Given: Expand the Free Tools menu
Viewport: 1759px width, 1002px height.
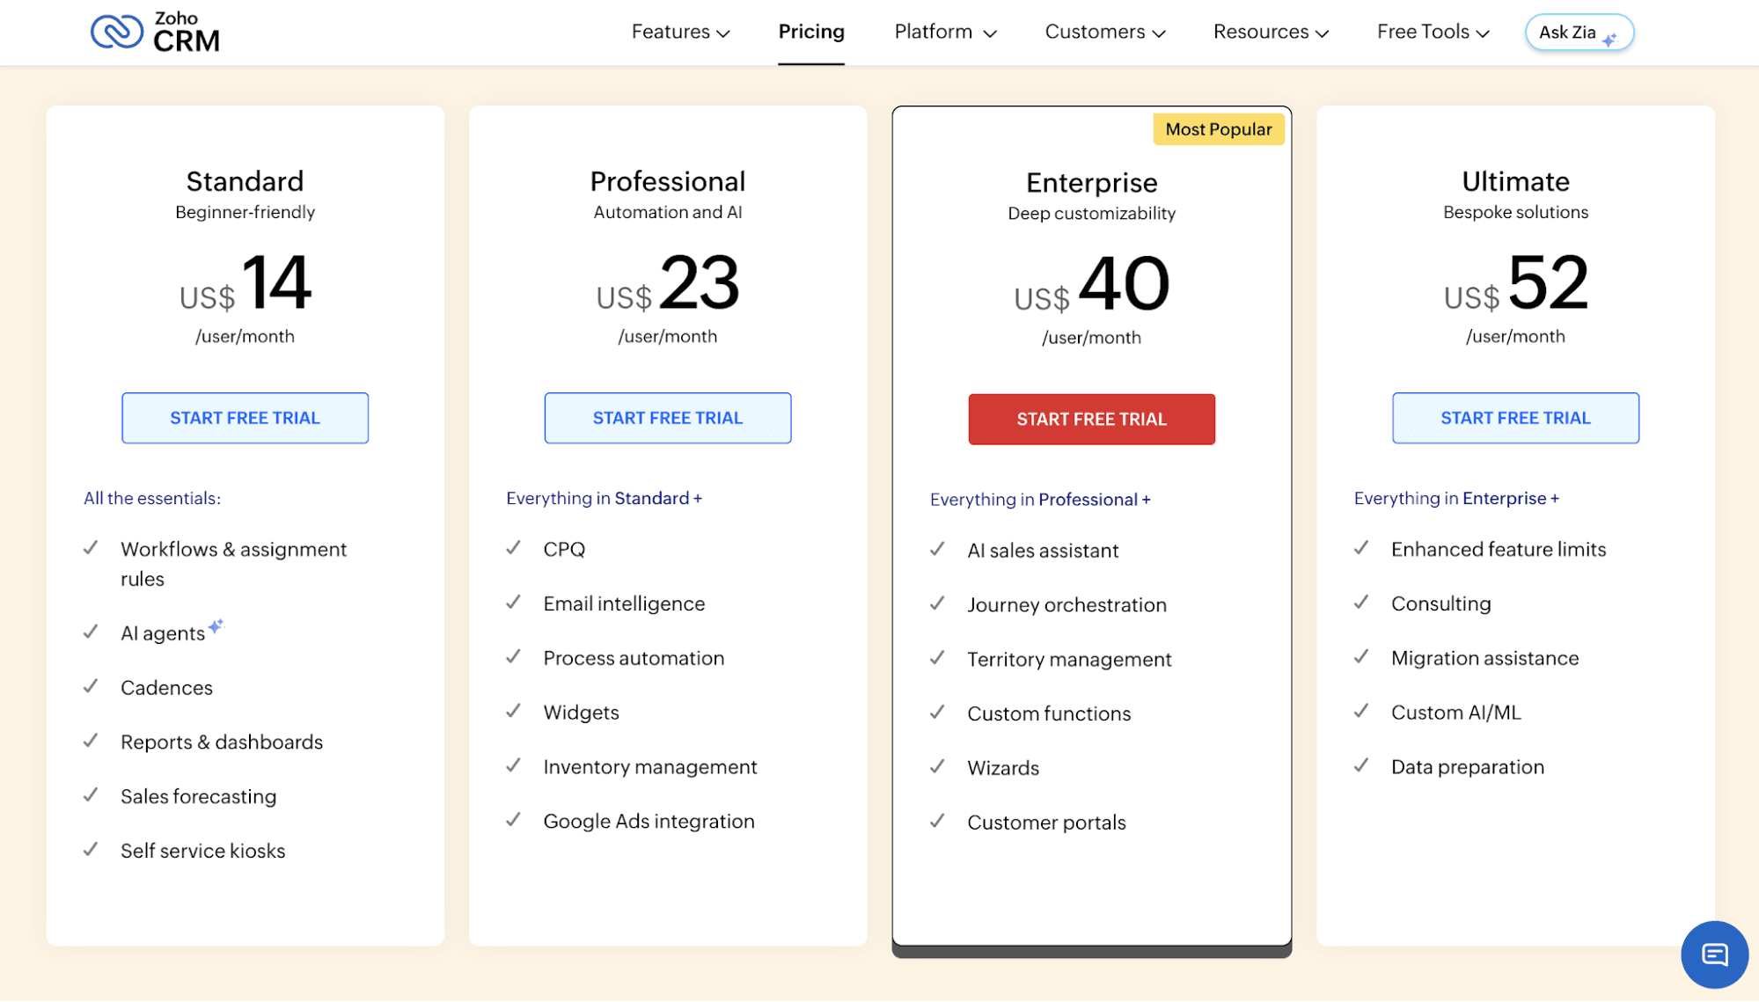Looking at the screenshot, I should coord(1433,32).
